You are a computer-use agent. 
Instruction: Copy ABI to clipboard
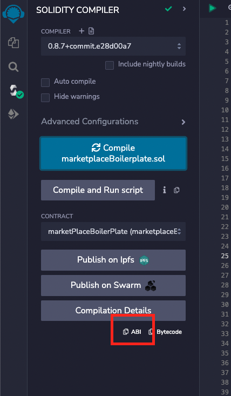(132, 332)
